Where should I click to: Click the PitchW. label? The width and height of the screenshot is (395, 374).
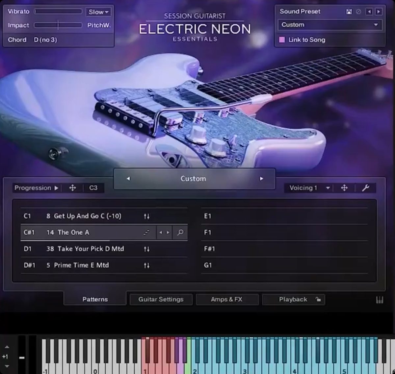pyautogui.click(x=99, y=25)
